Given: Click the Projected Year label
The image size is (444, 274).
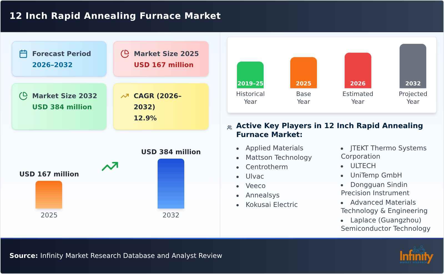Looking at the screenshot, I should [x=413, y=98].
